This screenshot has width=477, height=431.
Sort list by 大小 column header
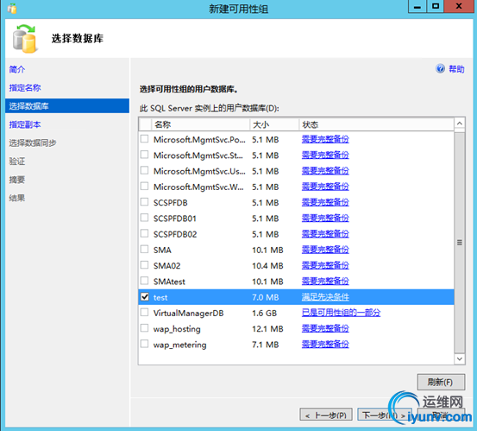(x=274, y=124)
